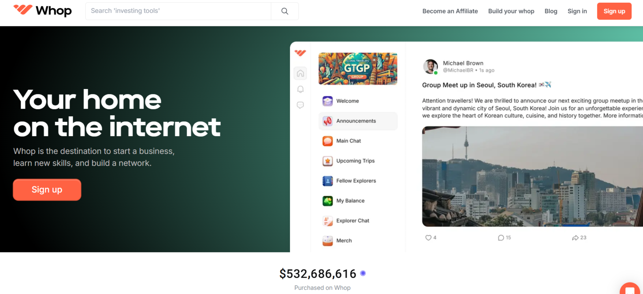
Task: Click the Welcome channel icon
Action: (x=328, y=101)
